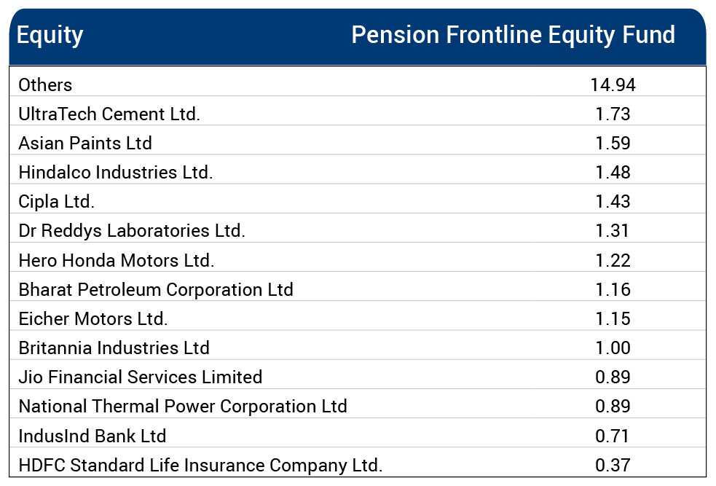Click Eicher Motors Ltd. entry
The height and width of the screenshot is (486, 716).
click(93, 318)
